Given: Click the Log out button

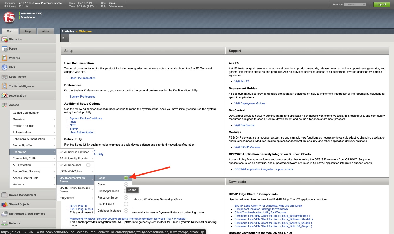Looking at the screenshot, I should pyautogui.click(x=381, y=4).
